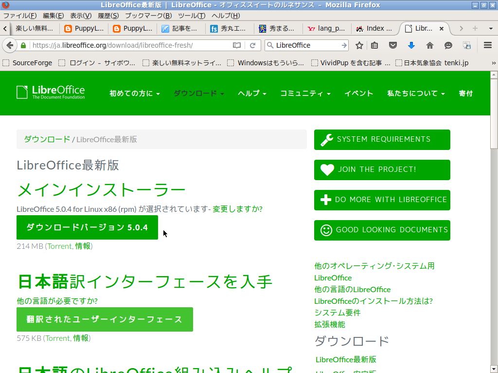Click the LibreOffice search input field
The image size is (498, 373).
[307, 45]
